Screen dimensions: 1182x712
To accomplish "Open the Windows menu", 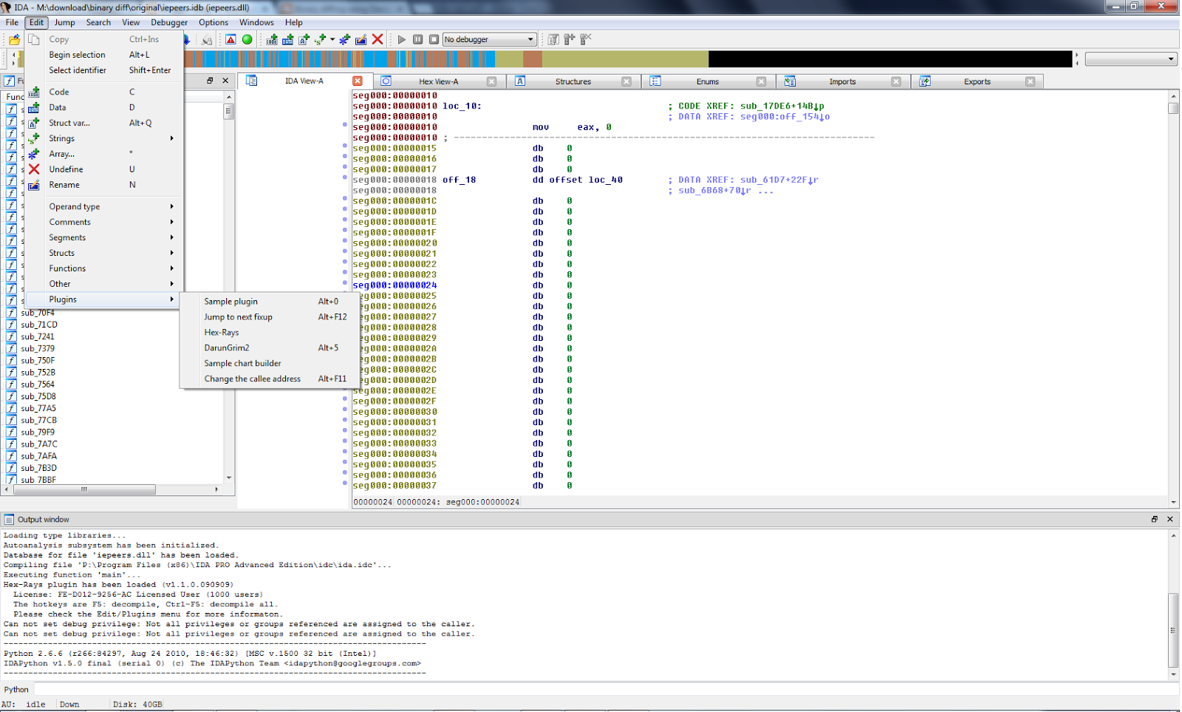I will pos(256,22).
